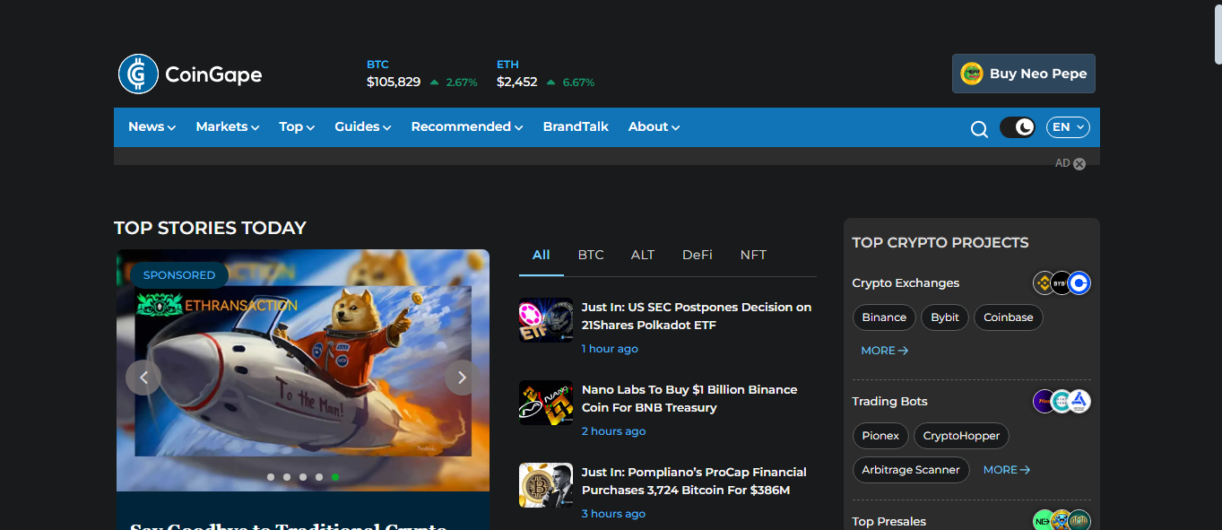Open the Polkadot ETF article thumbnail
Image resolution: width=1222 pixels, height=530 pixels.
pos(546,320)
